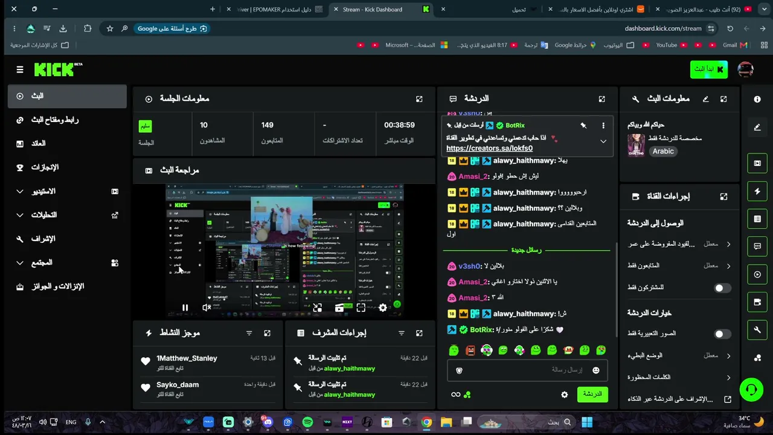
Task: Open the info icon in right rail
Action: (757, 99)
